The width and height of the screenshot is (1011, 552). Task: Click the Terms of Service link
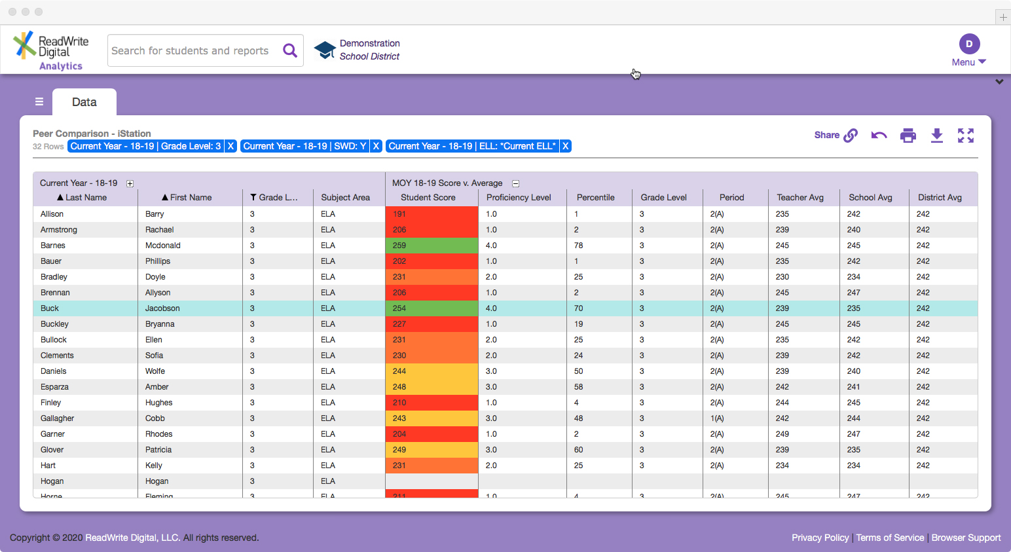point(890,537)
